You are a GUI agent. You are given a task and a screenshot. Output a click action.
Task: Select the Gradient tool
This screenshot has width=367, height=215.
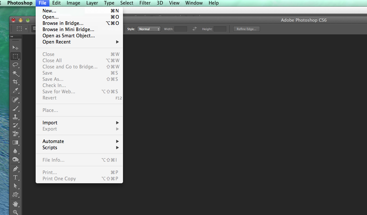15,142
